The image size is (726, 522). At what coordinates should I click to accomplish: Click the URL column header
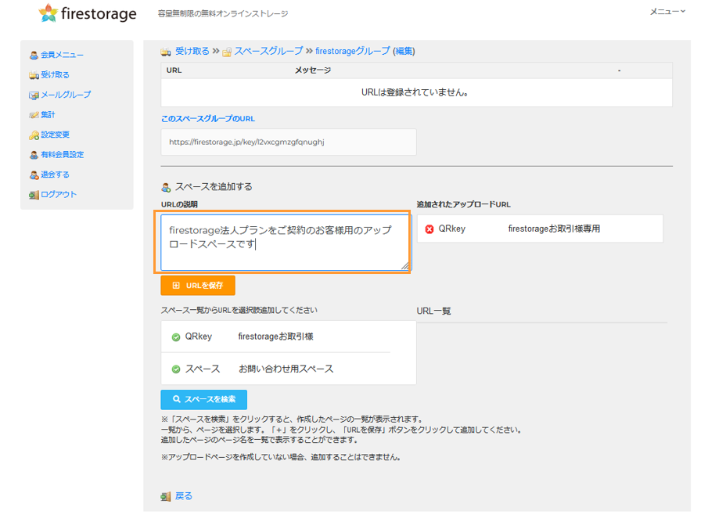coord(174,70)
